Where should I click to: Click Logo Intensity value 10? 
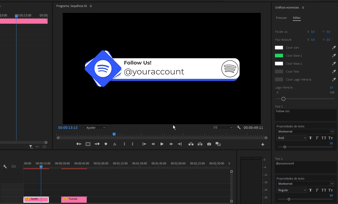point(331,87)
